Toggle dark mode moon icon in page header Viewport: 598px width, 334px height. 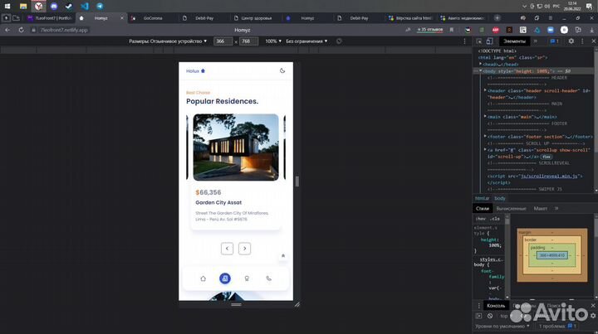[282, 71]
